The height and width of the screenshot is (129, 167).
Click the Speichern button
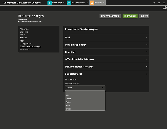tap(130, 16)
